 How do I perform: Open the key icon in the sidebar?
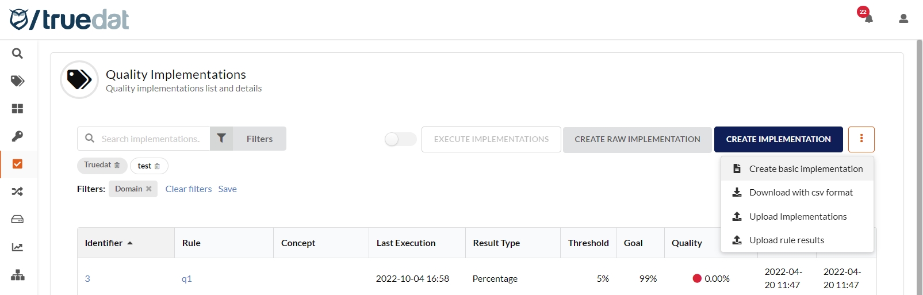pos(17,136)
